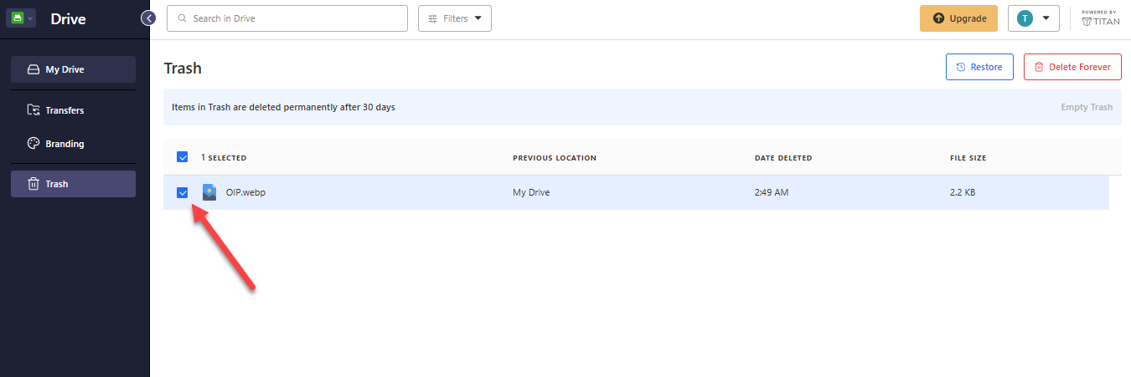Click the File Size column header
The width and height of the screenshot is (1131, 377).
(967, 158)
